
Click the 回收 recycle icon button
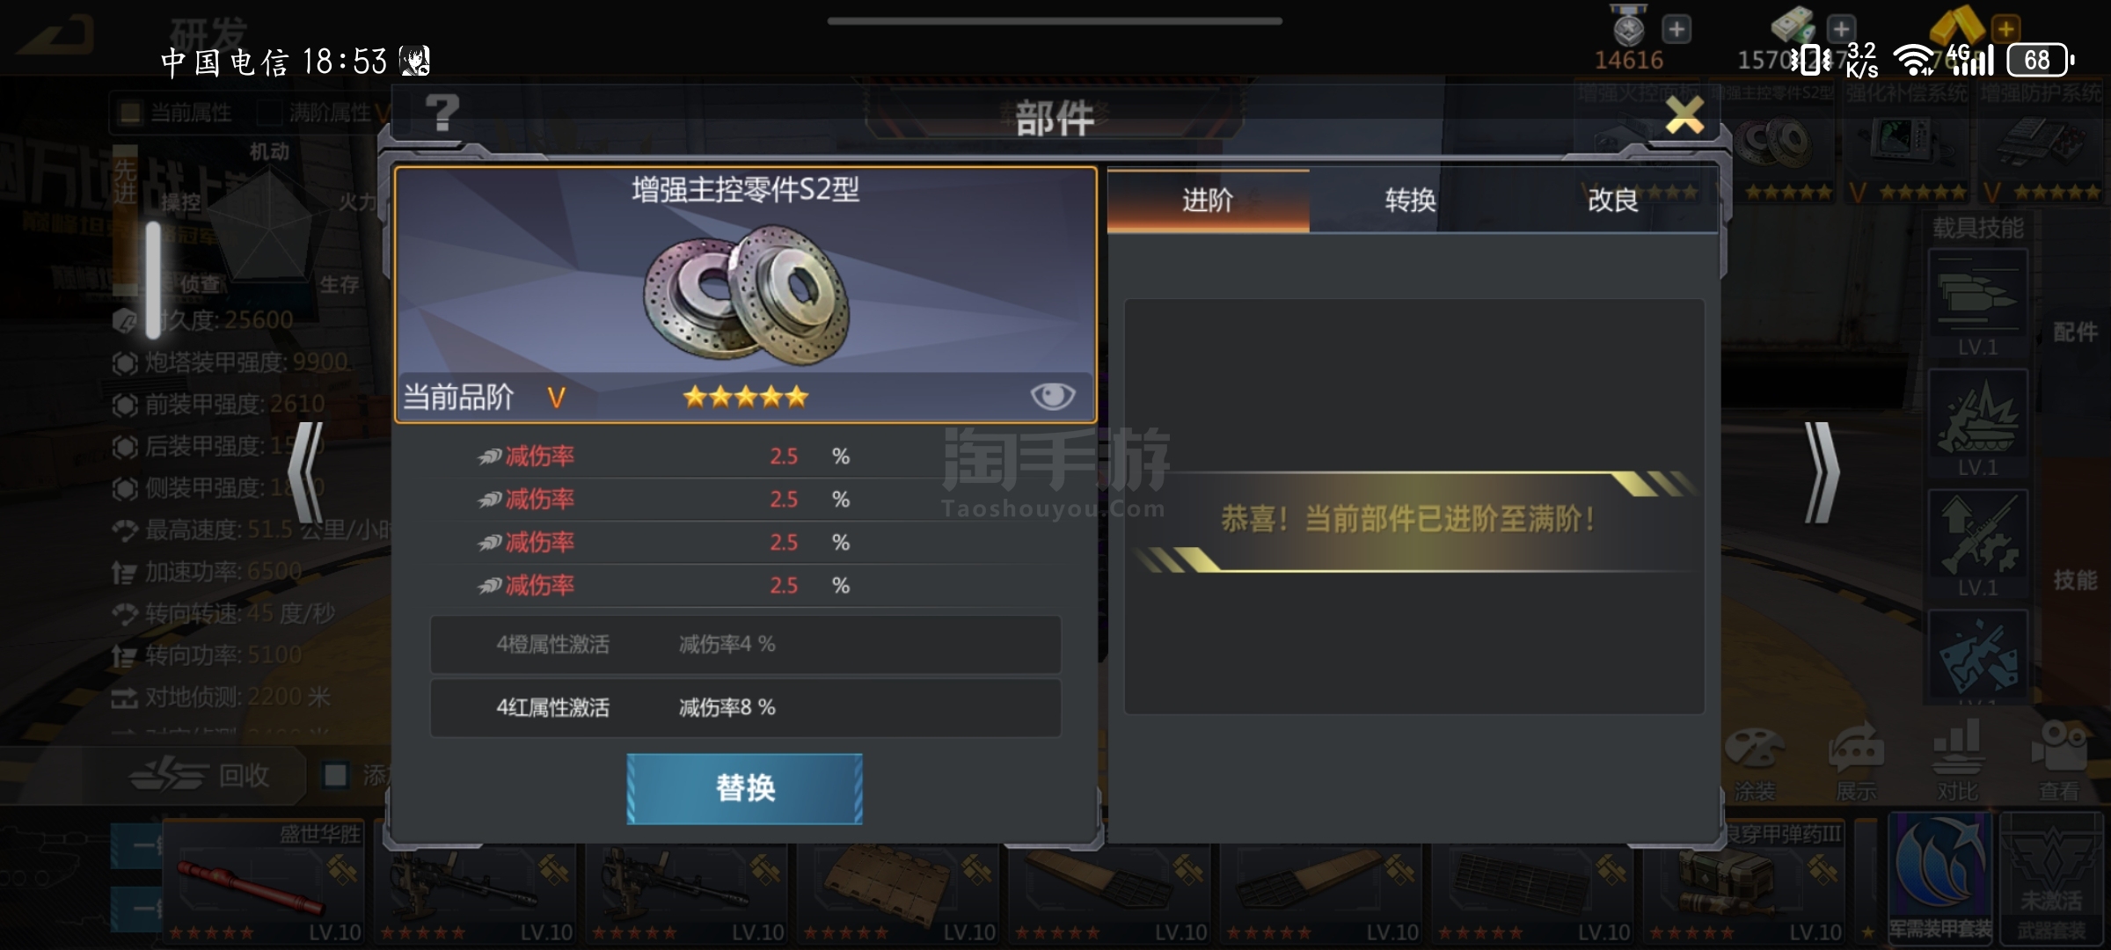(201, 776)
